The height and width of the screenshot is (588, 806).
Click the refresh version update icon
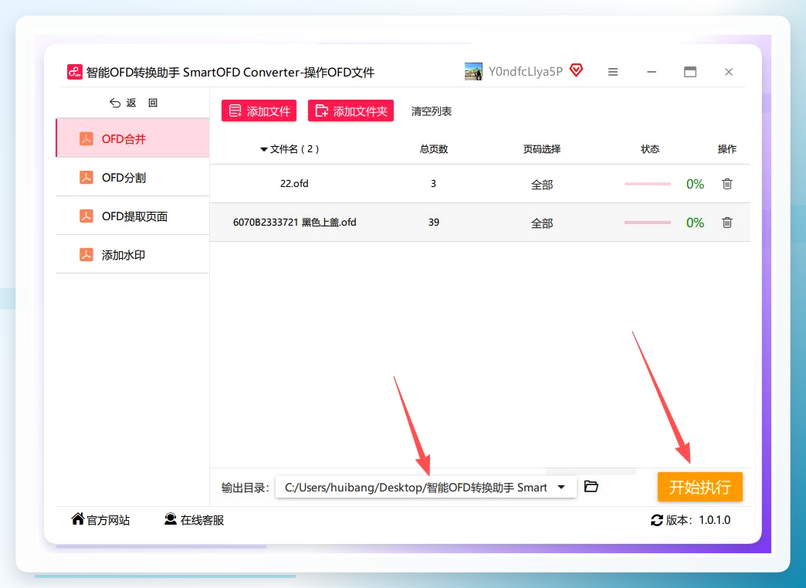coord(656,520)
